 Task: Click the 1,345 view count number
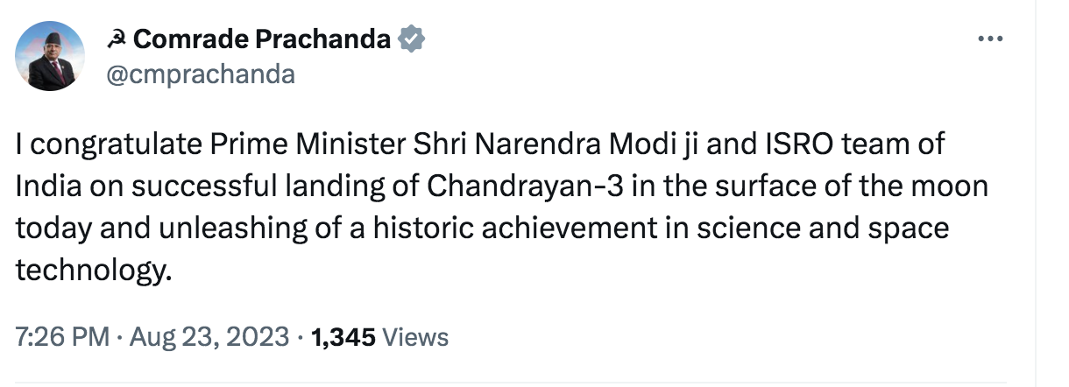point(345,337)
